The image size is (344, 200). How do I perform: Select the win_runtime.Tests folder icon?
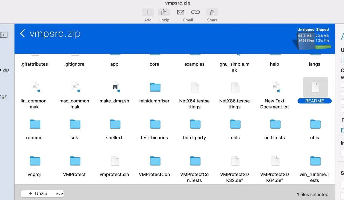click(x=315, y=161)
